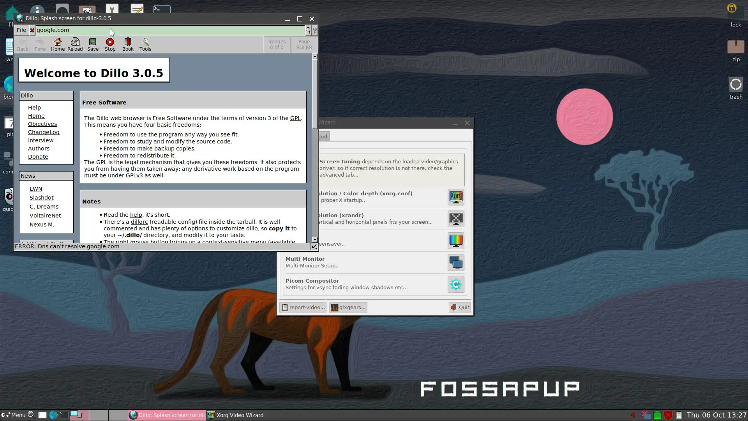748x421 pixels.
Task: Click the Save page icon
Action: (x=93, y=44)
